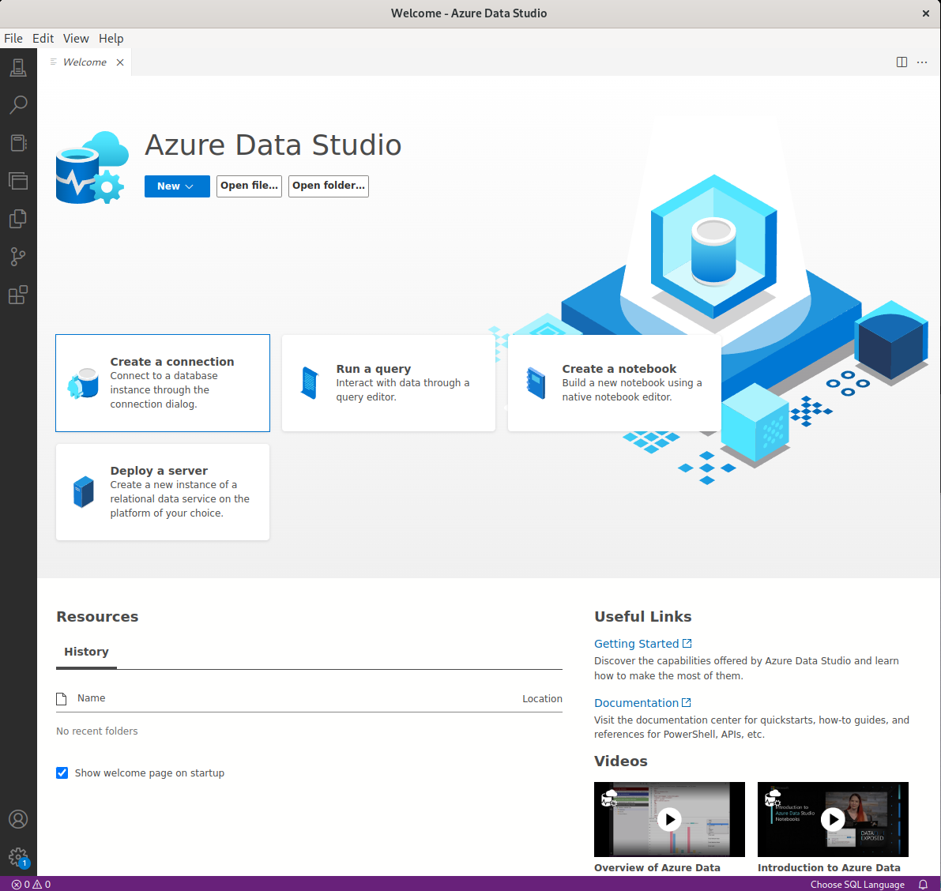Image resolution: width=941 pixels, height=891 pixels.
Task: Switch to the History tab under Resources
Action: [86, 652]
